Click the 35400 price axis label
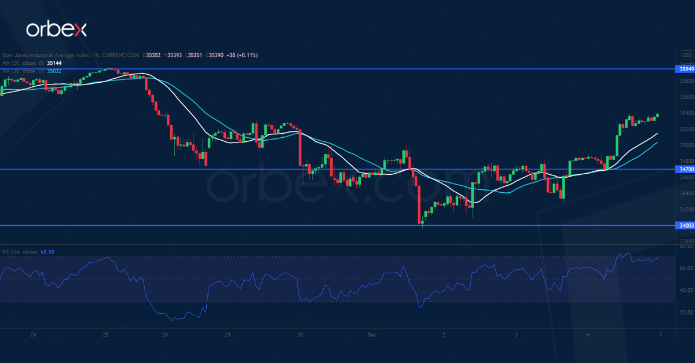 (x=686, y=113)
